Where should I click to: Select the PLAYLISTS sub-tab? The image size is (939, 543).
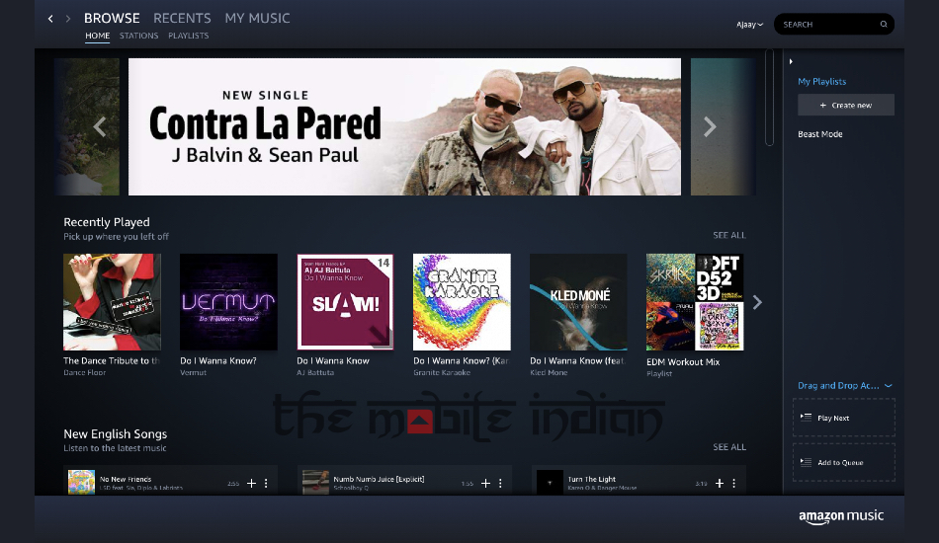189,36
